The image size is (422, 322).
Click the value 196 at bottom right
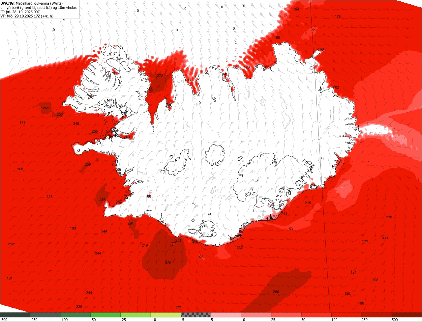pos(361,303)
